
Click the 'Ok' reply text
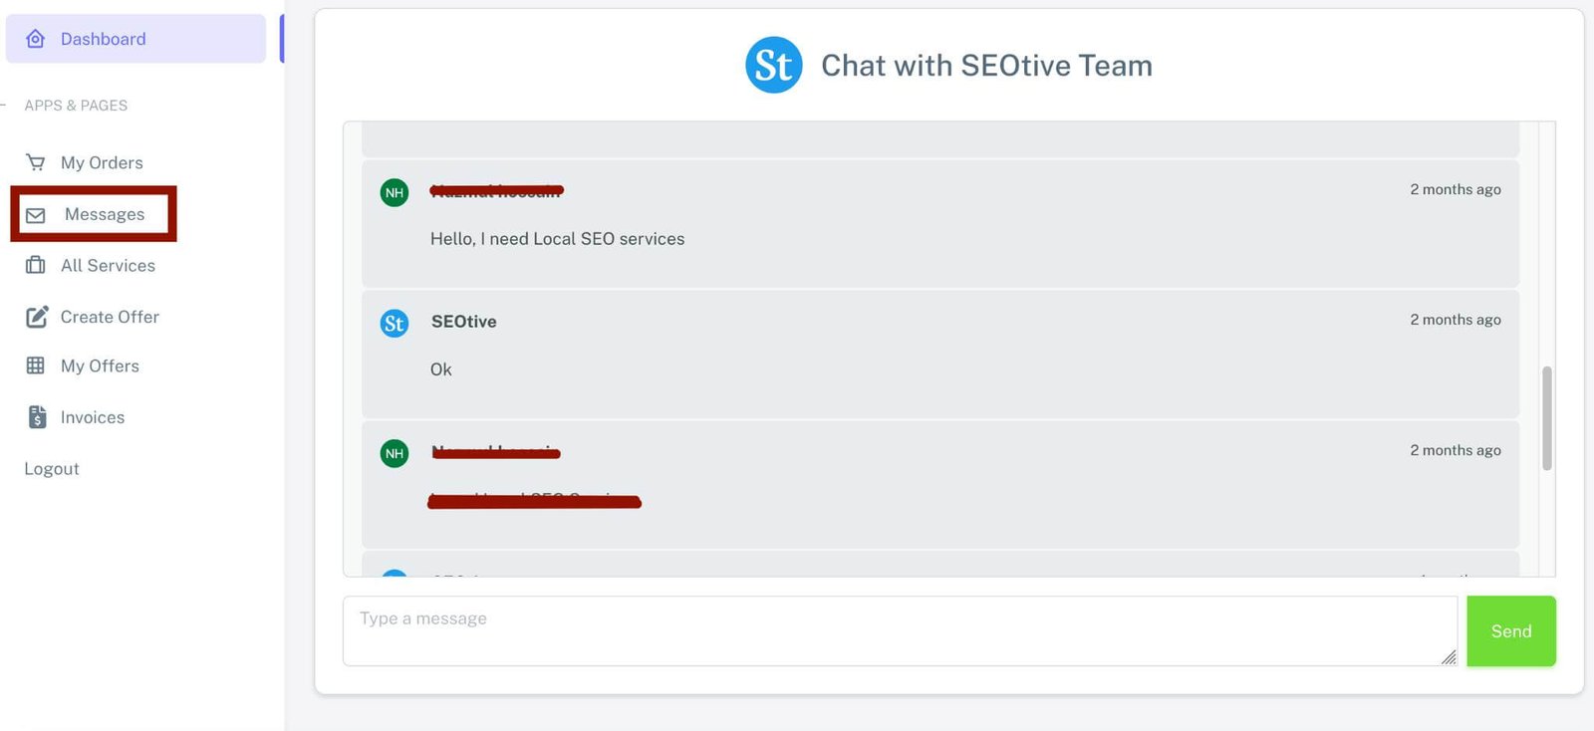440,369
